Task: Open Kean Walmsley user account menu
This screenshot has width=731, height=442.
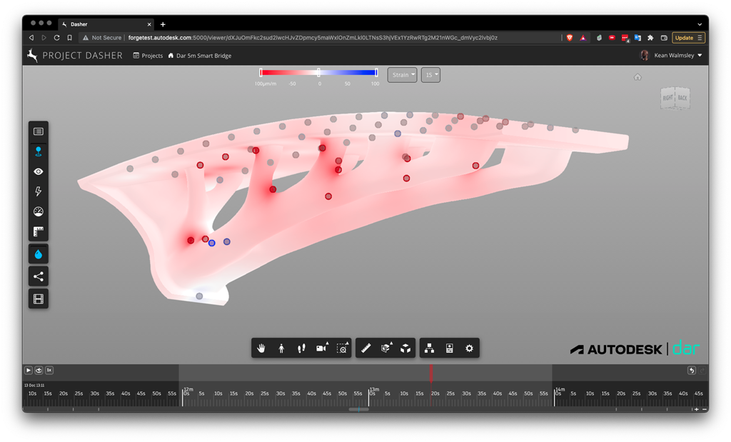Action: pyautogui.click(x=672, y=56)
